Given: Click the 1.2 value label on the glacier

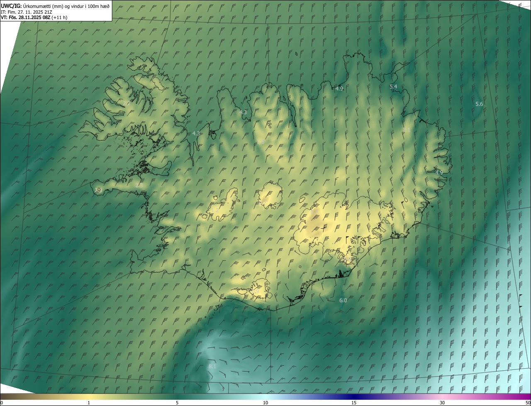Looking at the screenshot, I should click(215, 210).
